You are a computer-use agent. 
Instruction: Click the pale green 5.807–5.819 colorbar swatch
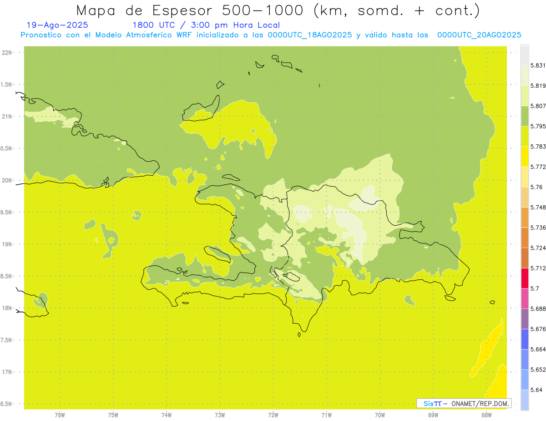pos(525,96)
